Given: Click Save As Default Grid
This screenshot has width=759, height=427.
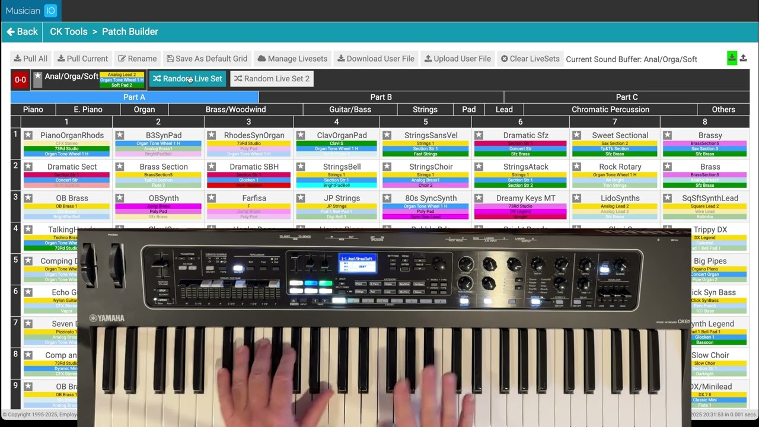Looking at the screenshot, I should tap(207, 59).
